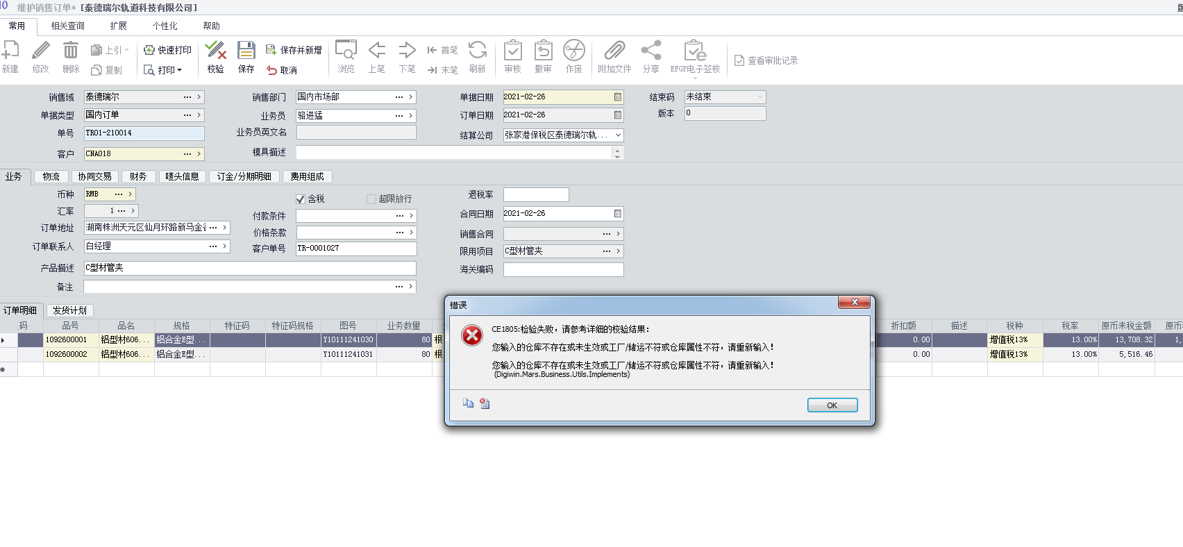The width and height of the screenshot is (1183, 547).
Task: Switch to the 物流 tab
Action: 51,176
